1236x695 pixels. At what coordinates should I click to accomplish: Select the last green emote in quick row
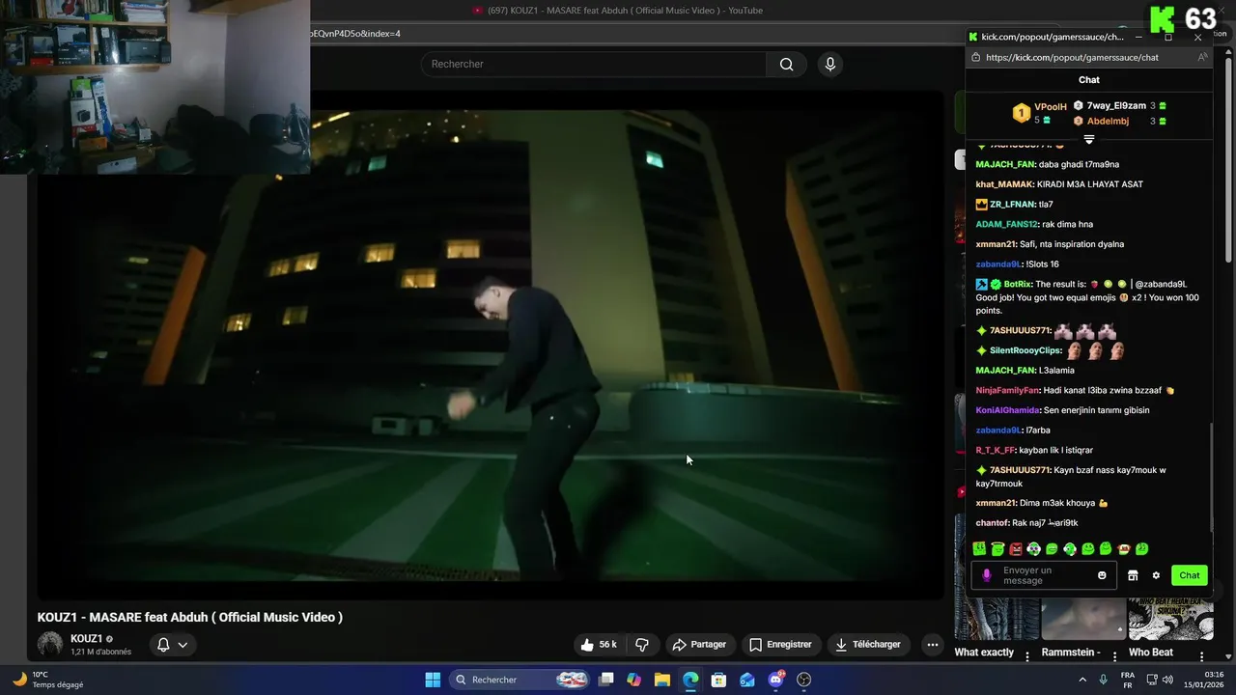pos(1141,549)
